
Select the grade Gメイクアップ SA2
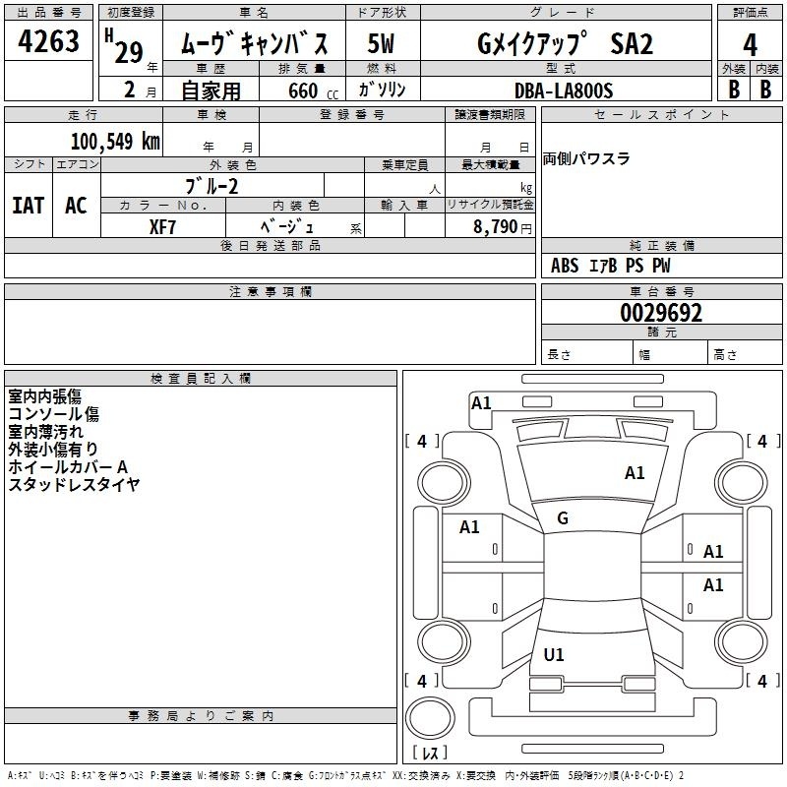[x=565, y=43]
